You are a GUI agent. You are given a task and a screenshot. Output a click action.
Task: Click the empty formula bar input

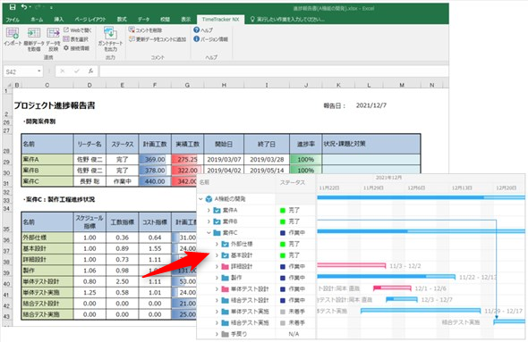[274, 71]
